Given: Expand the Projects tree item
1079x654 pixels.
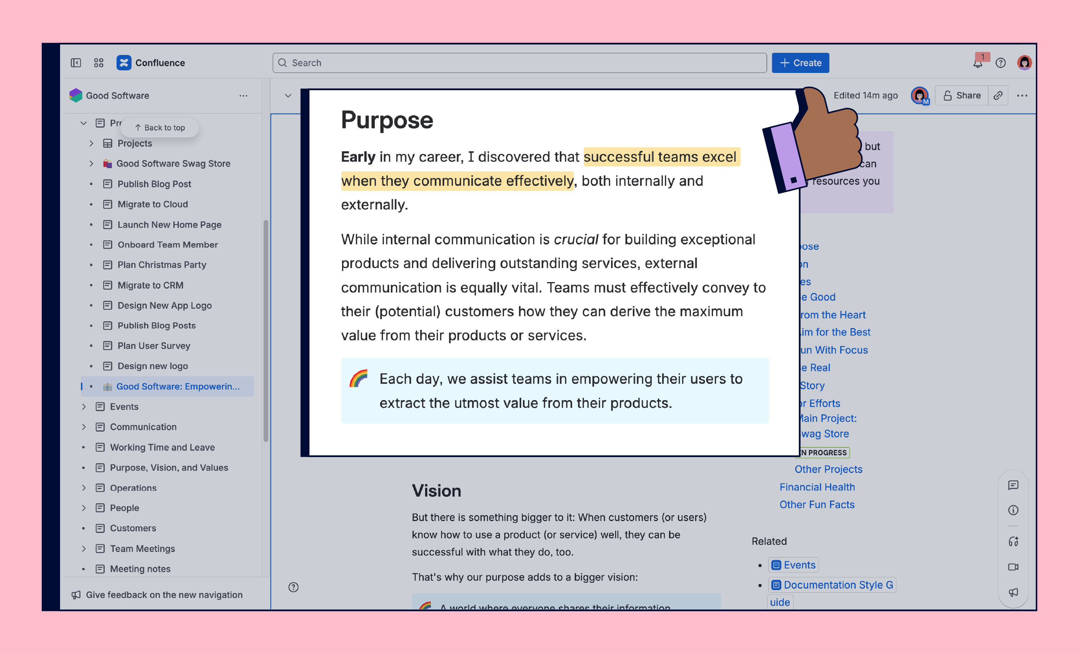Looking at the screenshot, I should [x=91, y=143].
